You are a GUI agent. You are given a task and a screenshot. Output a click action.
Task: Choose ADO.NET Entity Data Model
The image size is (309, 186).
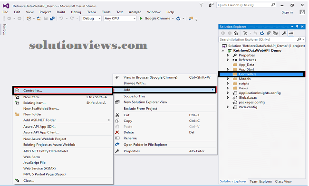click(x=63, y=151)
